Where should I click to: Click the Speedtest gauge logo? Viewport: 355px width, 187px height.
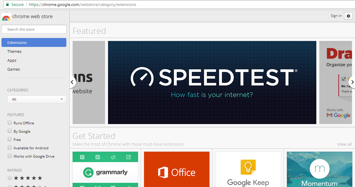(x=142, y=77)
